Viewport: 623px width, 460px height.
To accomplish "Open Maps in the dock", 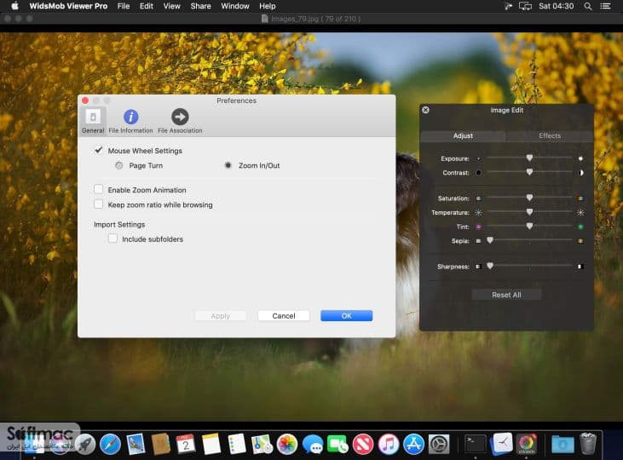I will (x=262, y=444).
